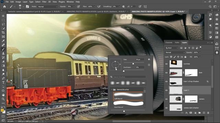Click the sunrise layer thumbnail
The height and width of the screenshot is (123, 220).
[176, 64]
